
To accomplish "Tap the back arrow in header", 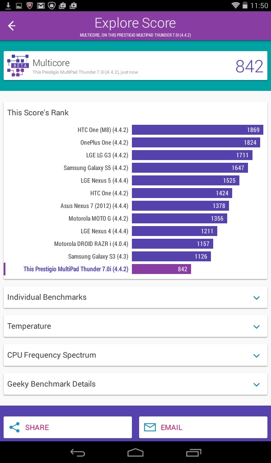I will pos(12,26).
